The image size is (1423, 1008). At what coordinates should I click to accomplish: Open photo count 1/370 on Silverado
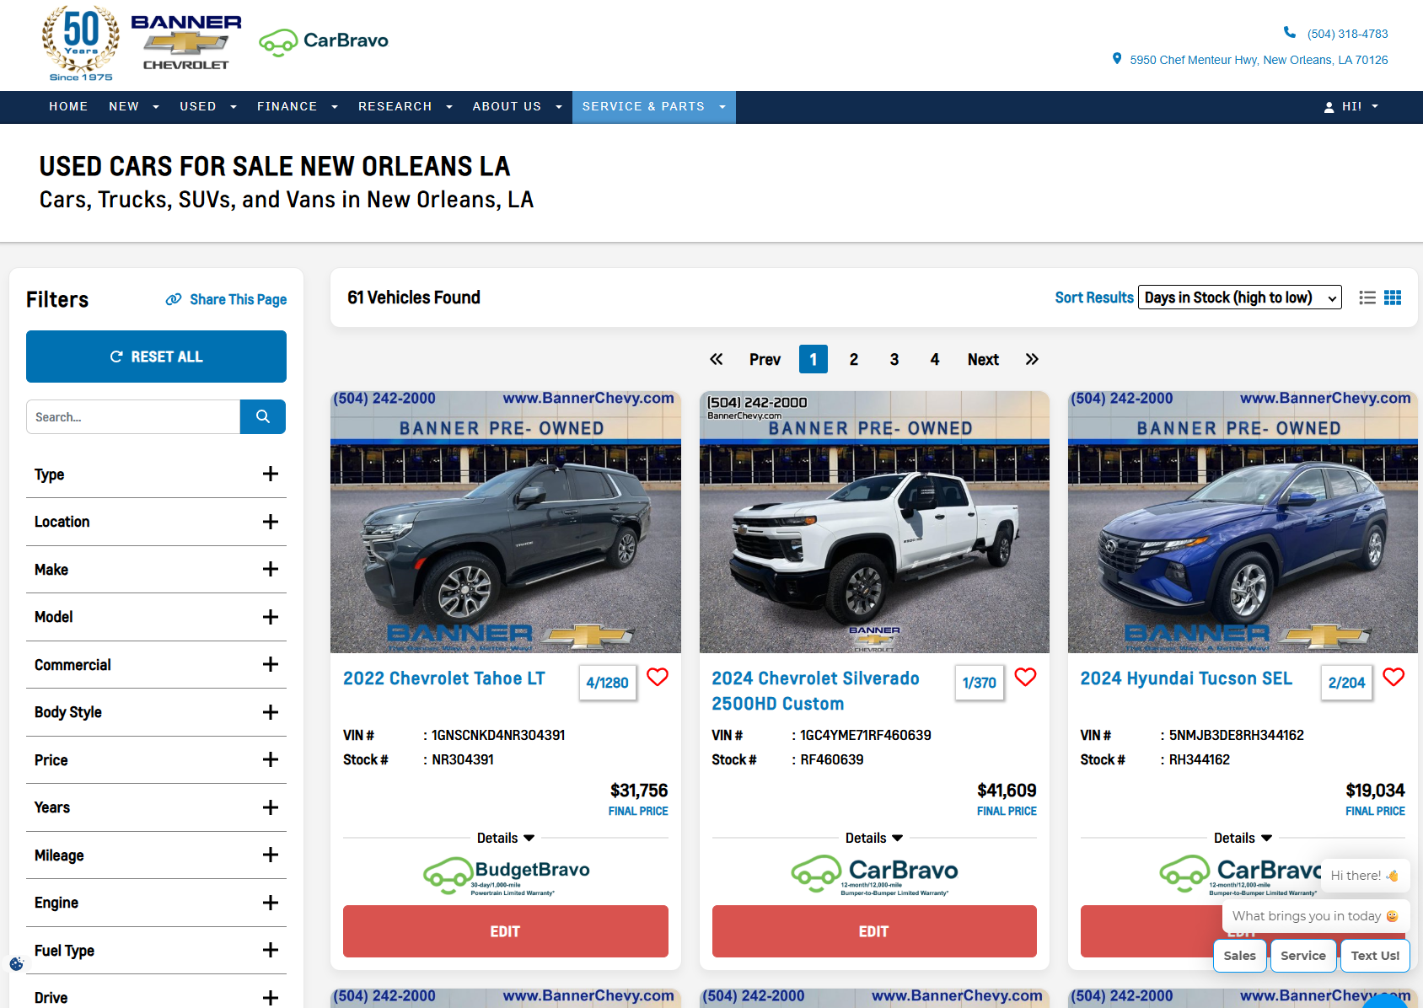pyautogui.click(x=980, y=683)
